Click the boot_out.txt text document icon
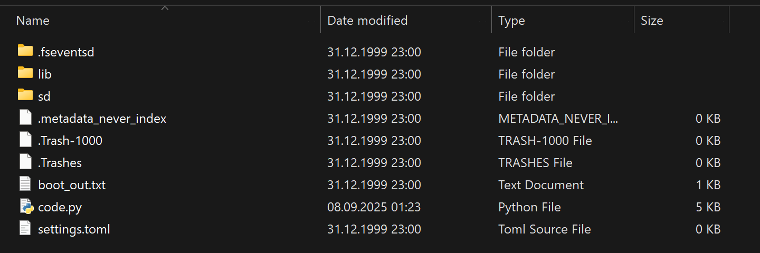The image size is (760, 253). tap(25, 184)
